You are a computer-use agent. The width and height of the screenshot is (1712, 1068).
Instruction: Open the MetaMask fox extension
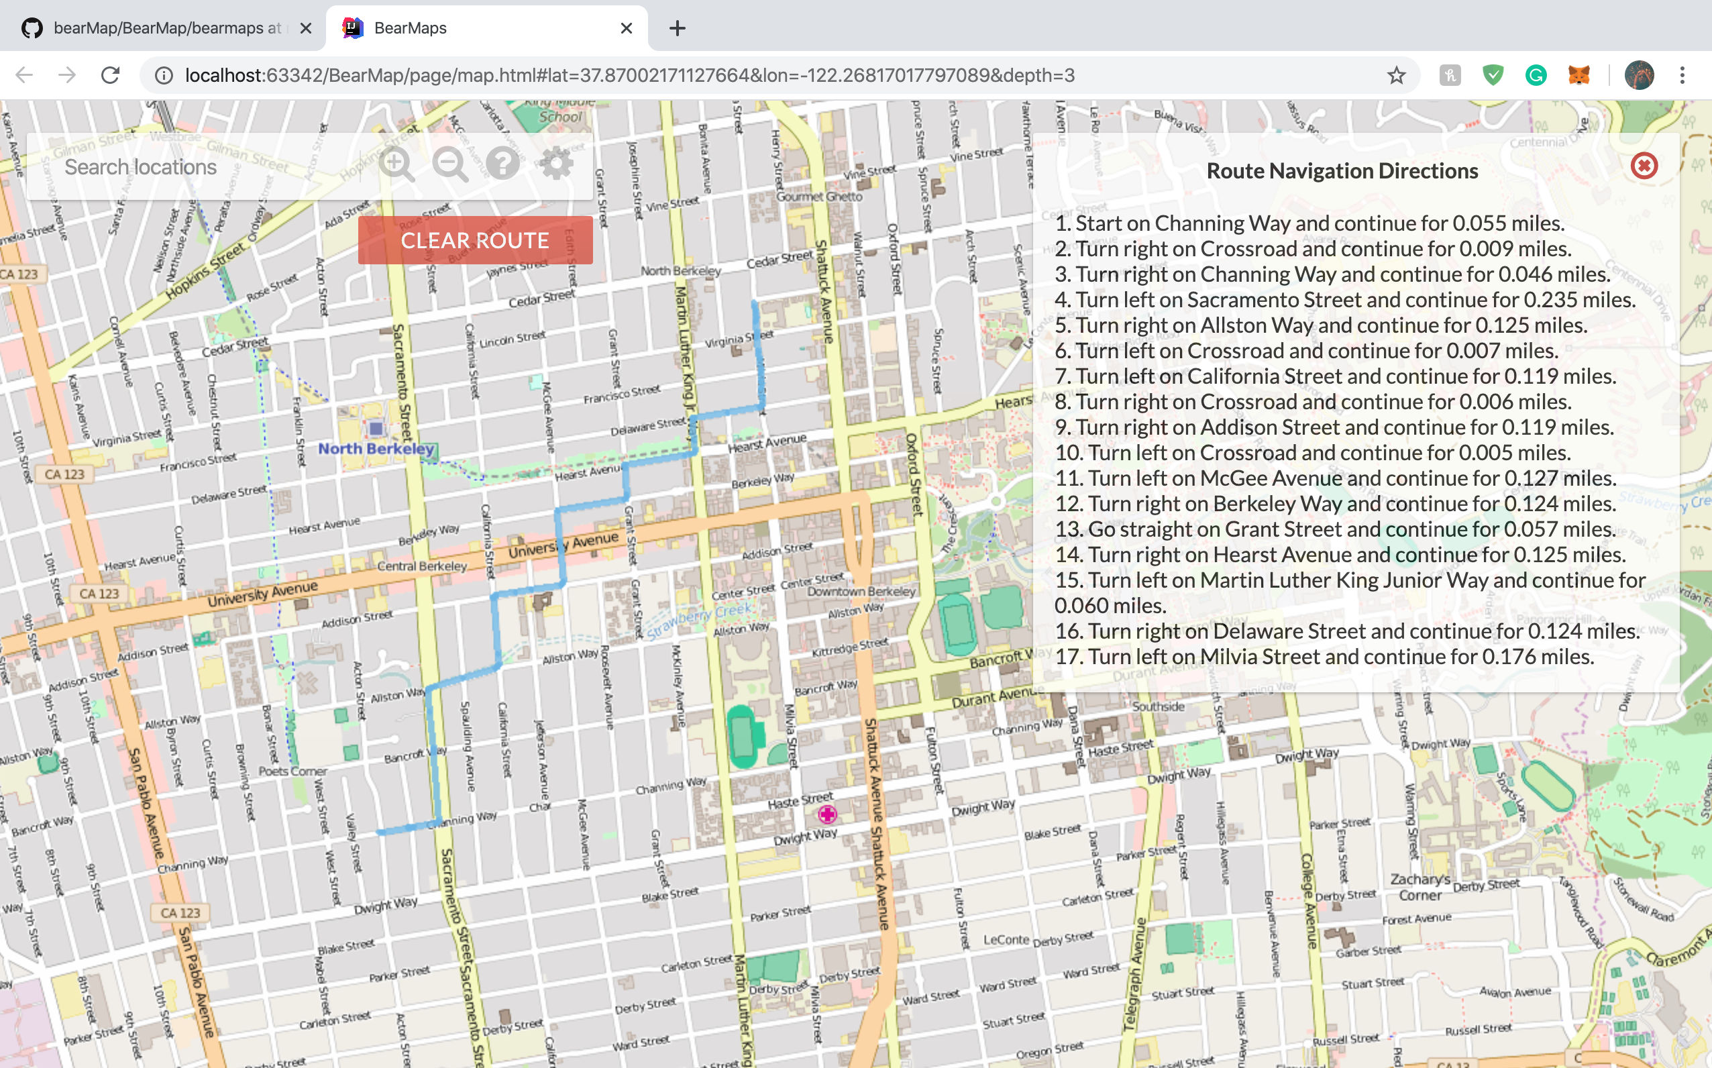point(1579,75)
